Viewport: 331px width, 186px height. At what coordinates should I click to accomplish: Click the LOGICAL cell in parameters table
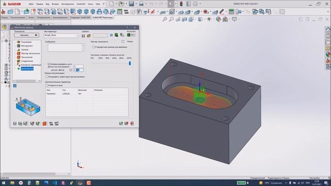pyautogui.click(x=66, y=94)
